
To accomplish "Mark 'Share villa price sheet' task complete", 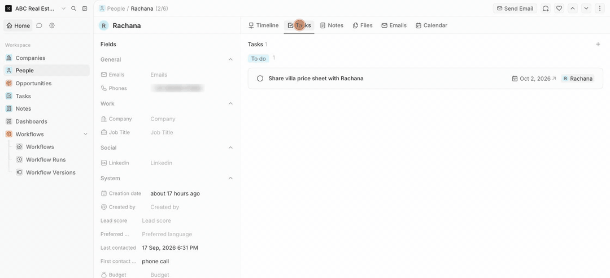I will tap(260, 79).
